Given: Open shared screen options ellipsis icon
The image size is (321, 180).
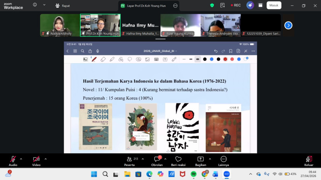Looking at the screenshot, I should [175, 6].
